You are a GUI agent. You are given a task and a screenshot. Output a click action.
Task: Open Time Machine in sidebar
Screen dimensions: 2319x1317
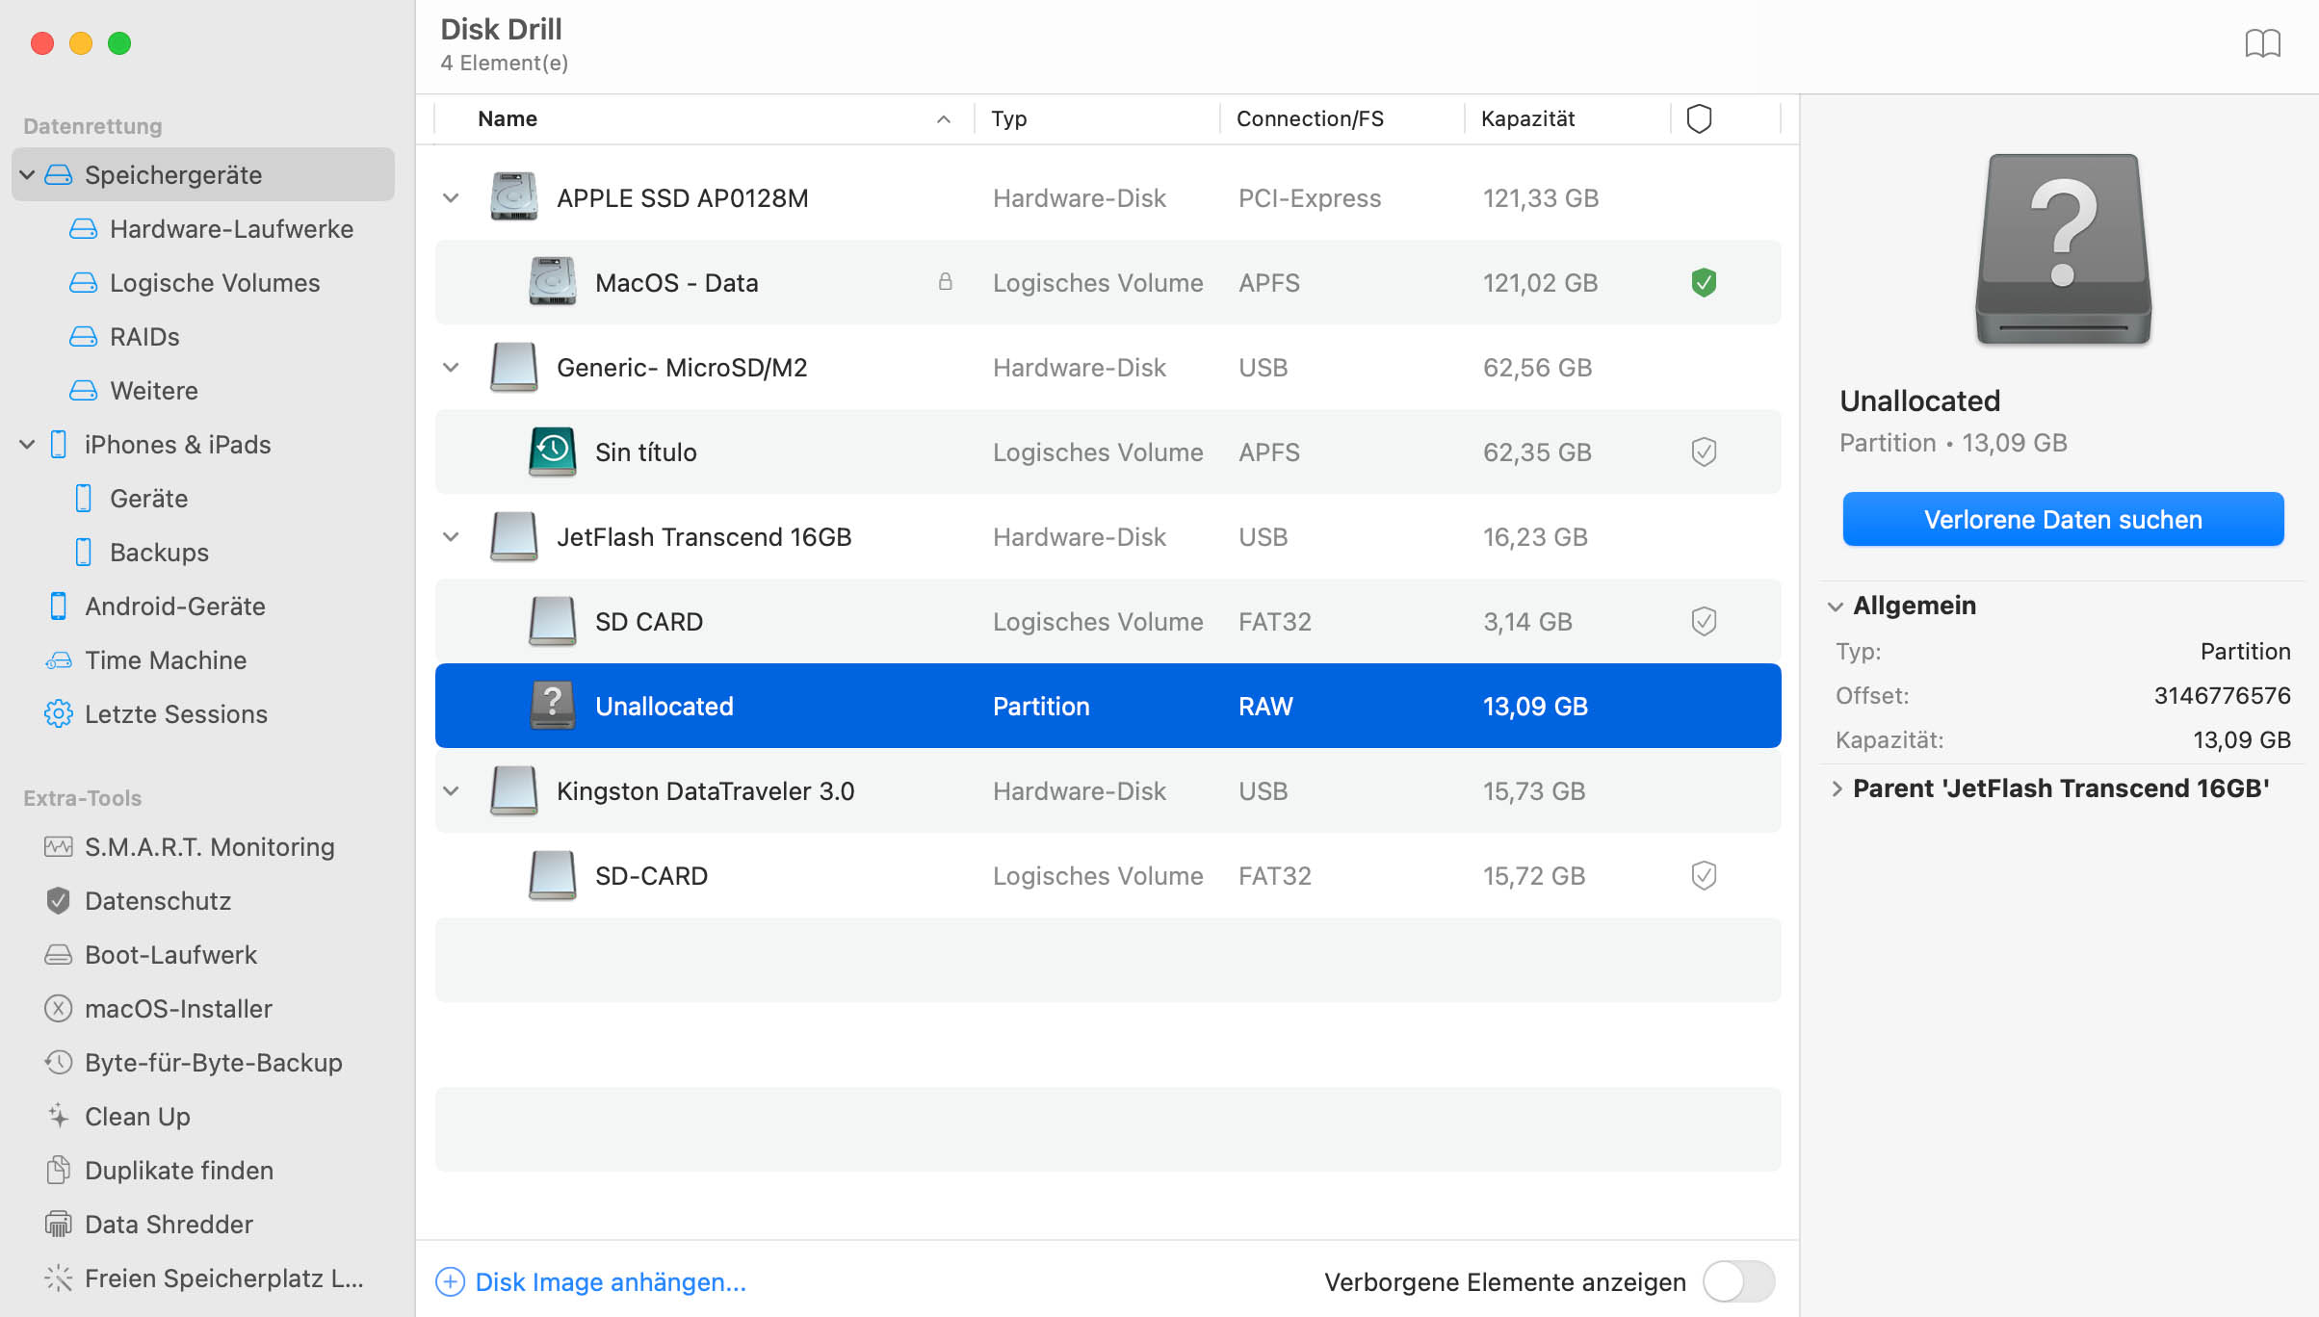(x=145, y=660)
